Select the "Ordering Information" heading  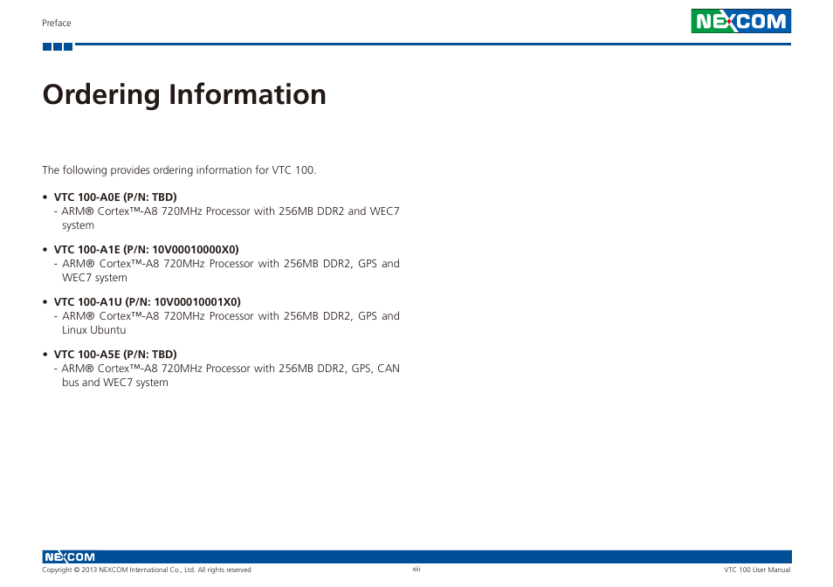click(x=184, y=95)
